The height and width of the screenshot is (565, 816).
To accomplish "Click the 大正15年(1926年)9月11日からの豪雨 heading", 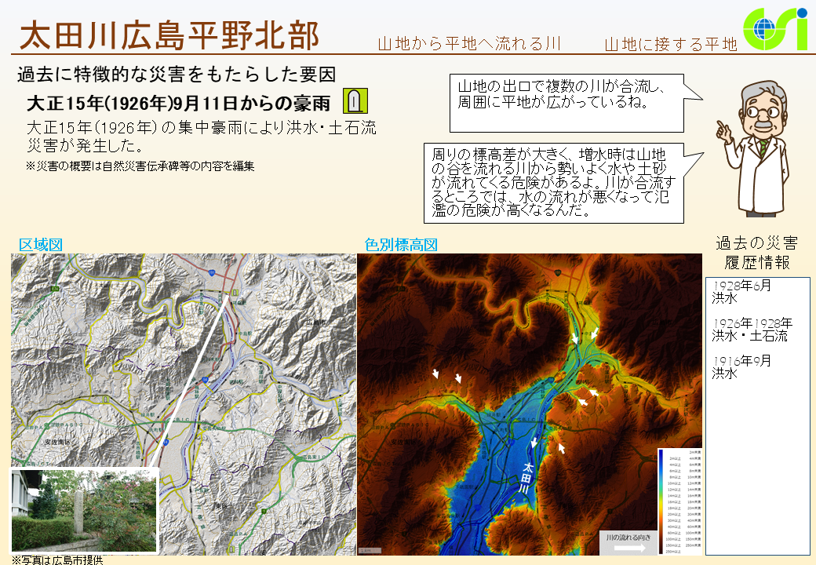I will 179,103.
